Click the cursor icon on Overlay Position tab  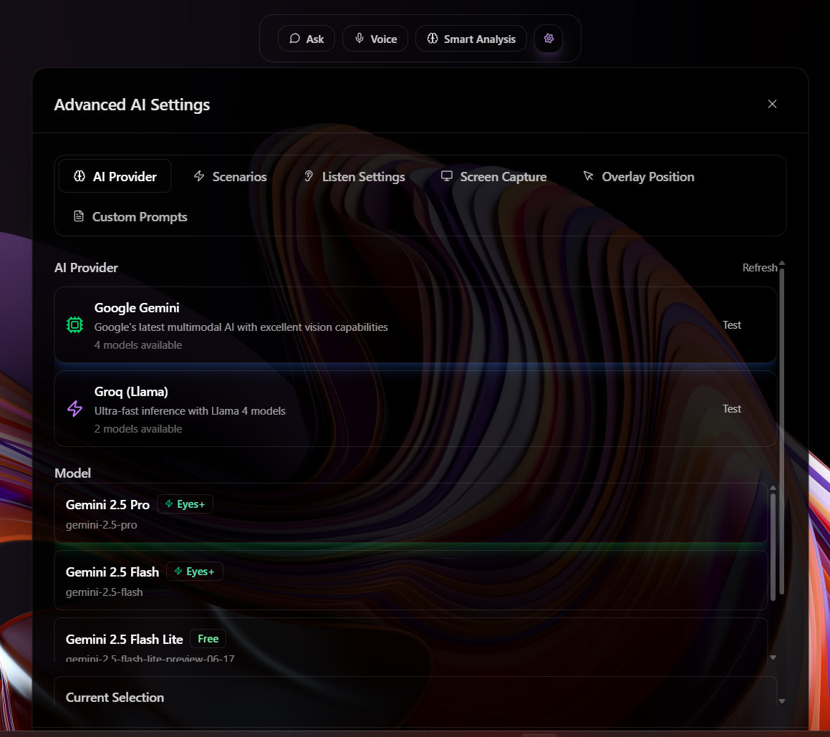pyautogui.click(x=588, y=175)
